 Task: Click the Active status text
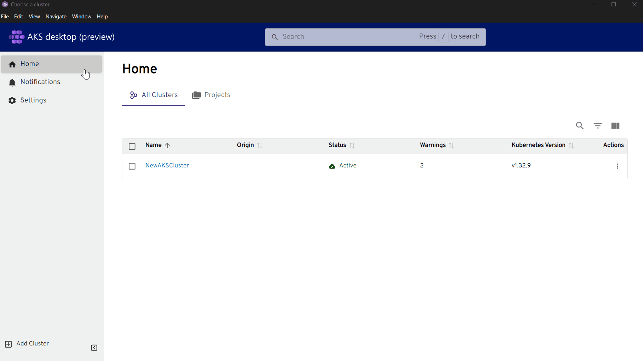coord(348,166)
